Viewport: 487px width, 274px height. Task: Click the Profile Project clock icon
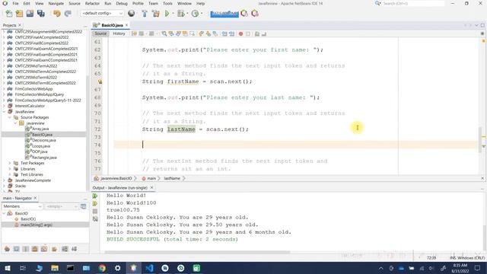195,14
